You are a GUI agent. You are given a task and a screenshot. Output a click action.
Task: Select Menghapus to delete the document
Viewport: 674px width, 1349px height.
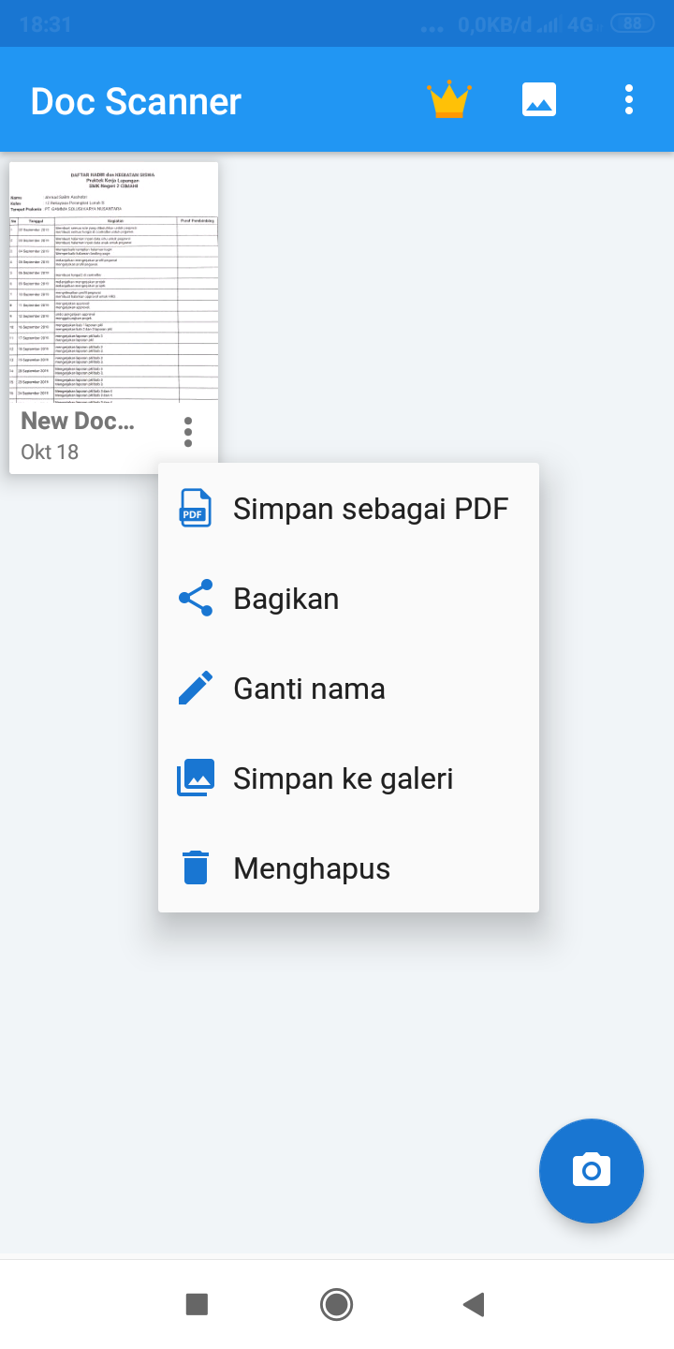(311, 867)
